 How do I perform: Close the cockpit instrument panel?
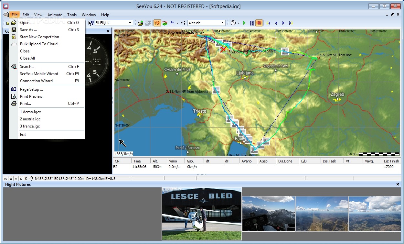[108, 31]
